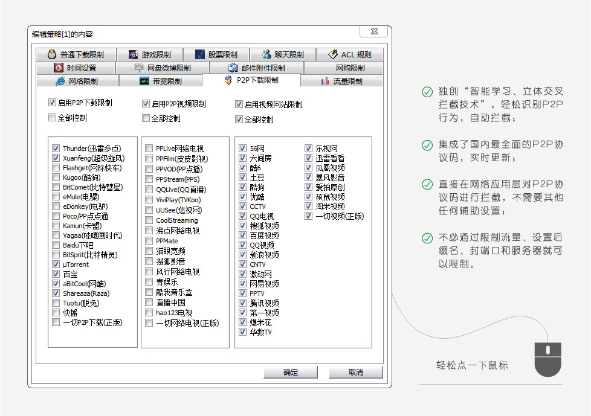The width and height of the screenshot is (591, 416).
Task: Toggle 全部控制 under 启用视频网站限制
Action: point(239,120)
